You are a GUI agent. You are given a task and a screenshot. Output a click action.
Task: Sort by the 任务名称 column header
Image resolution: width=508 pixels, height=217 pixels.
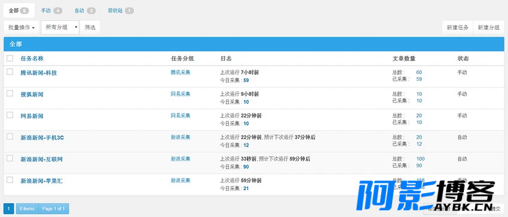32,59
